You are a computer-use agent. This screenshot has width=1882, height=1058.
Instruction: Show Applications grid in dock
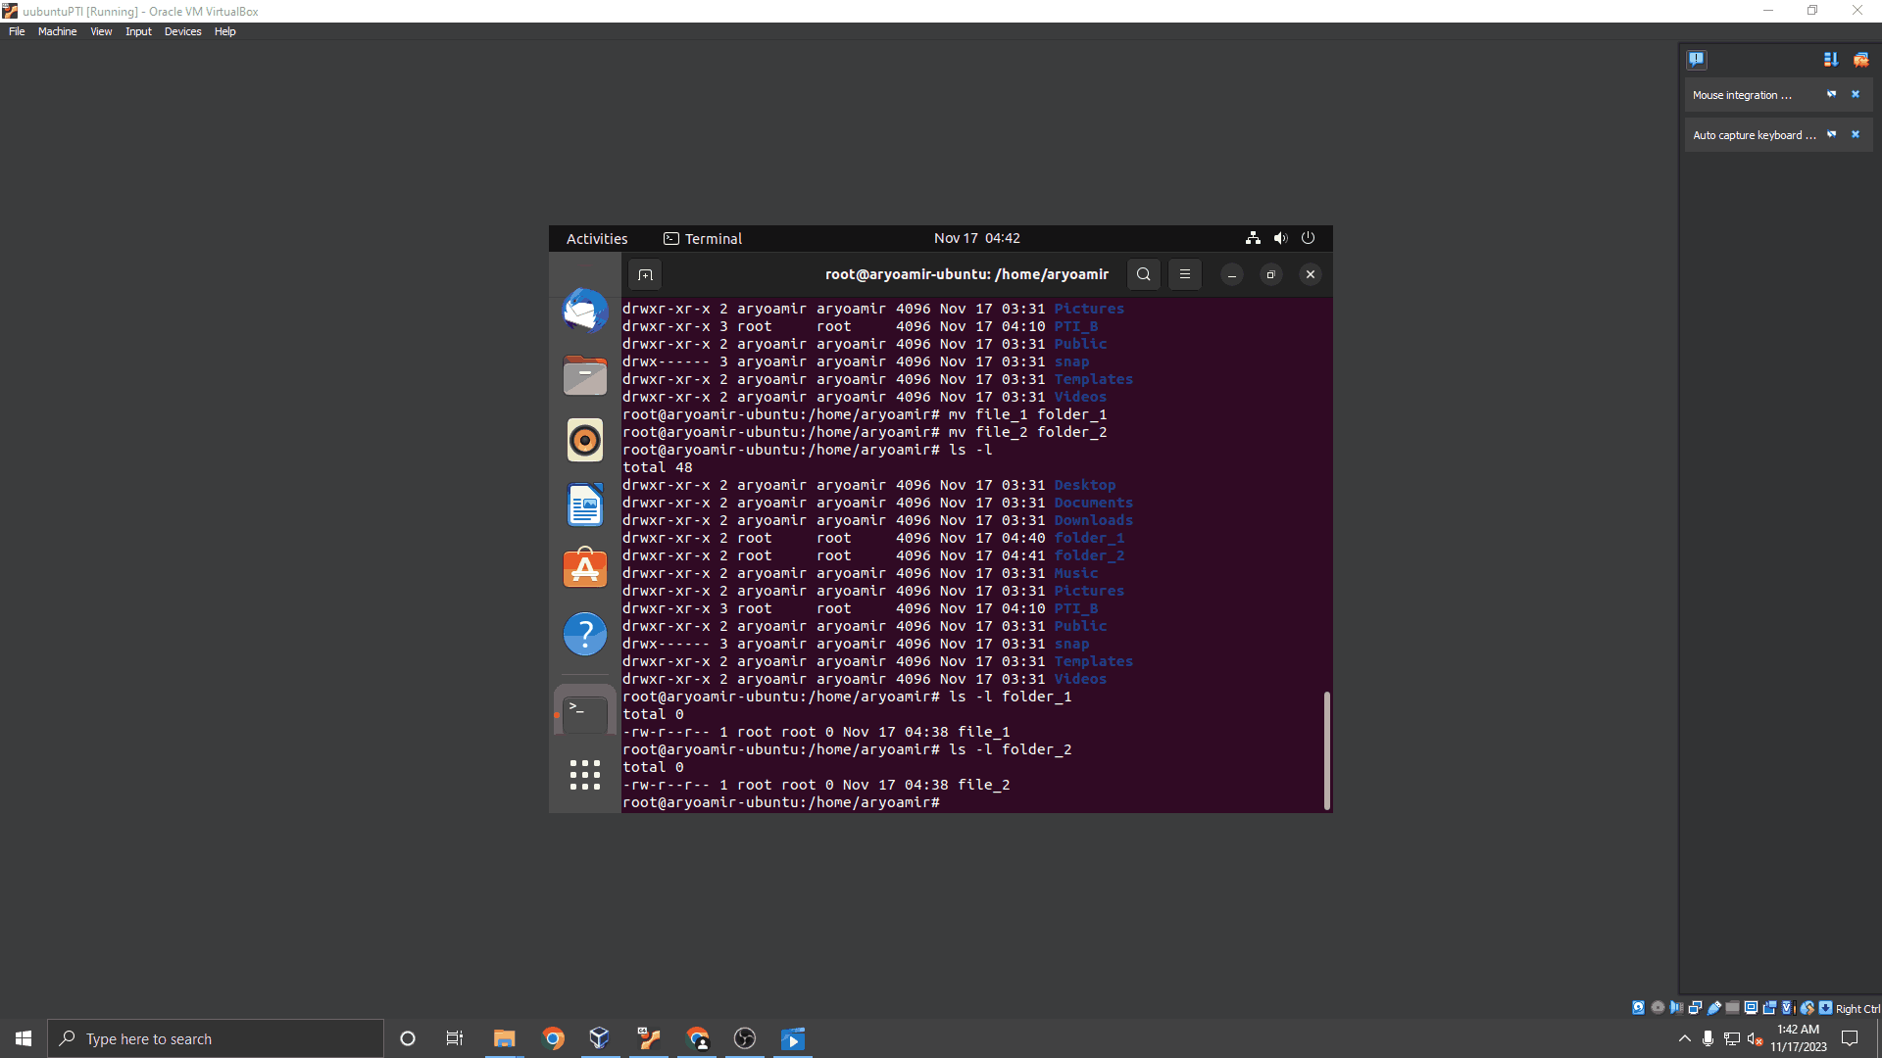click(585, 775)
